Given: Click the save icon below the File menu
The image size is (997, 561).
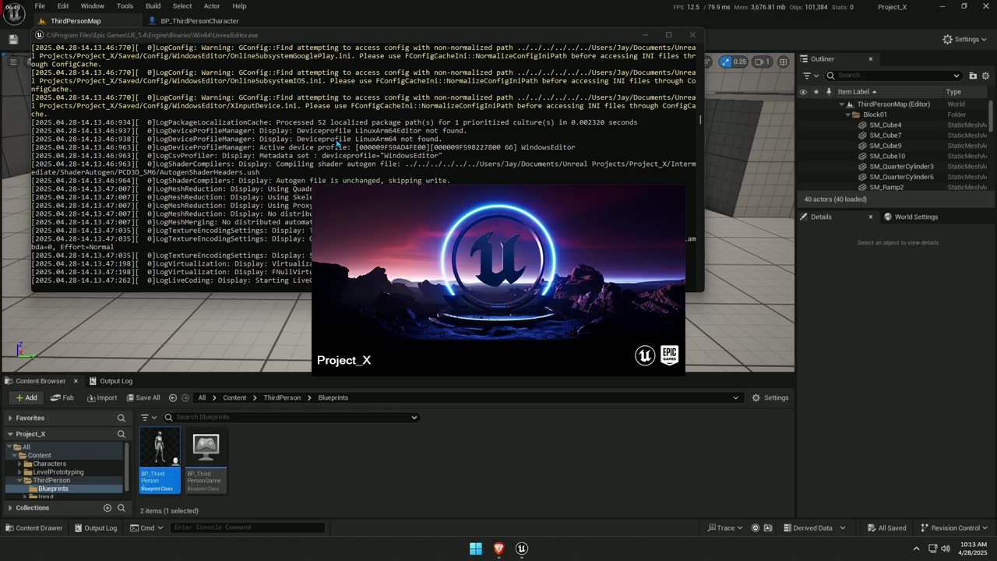Looking at the screenshot, I should (x=13, y=39).
